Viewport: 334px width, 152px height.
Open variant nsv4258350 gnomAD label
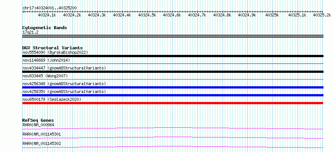click(64, 91)
